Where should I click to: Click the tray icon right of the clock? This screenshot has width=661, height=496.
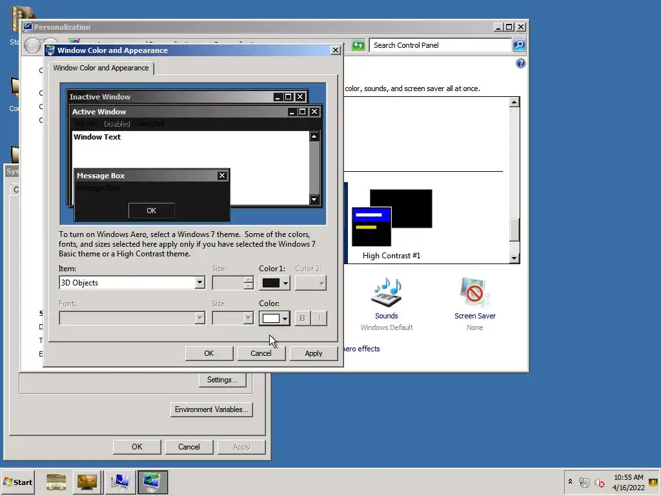pyautogui.click(x=654, y=482)
